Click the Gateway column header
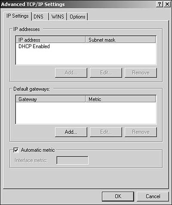Viewport: 172px width, 205px height. pos(51,99)
